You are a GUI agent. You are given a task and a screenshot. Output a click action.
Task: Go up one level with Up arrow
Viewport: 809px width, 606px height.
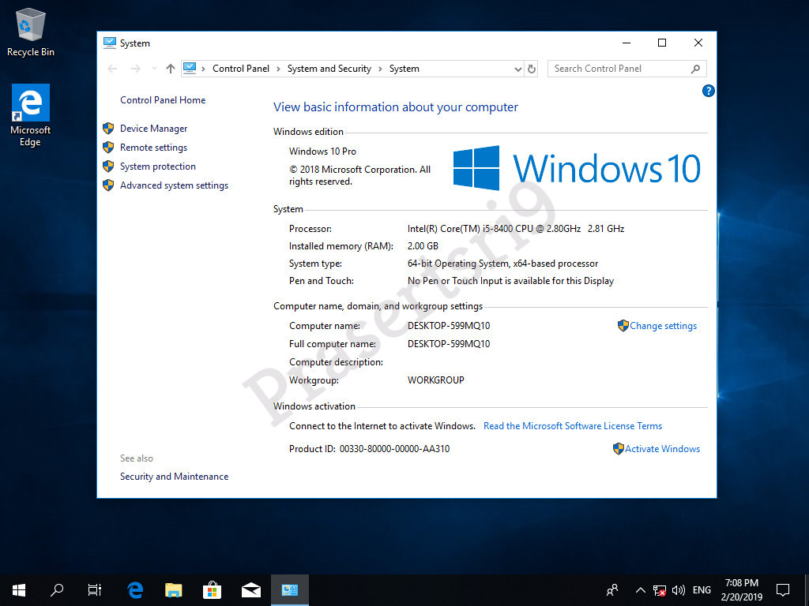pos(171,69)
